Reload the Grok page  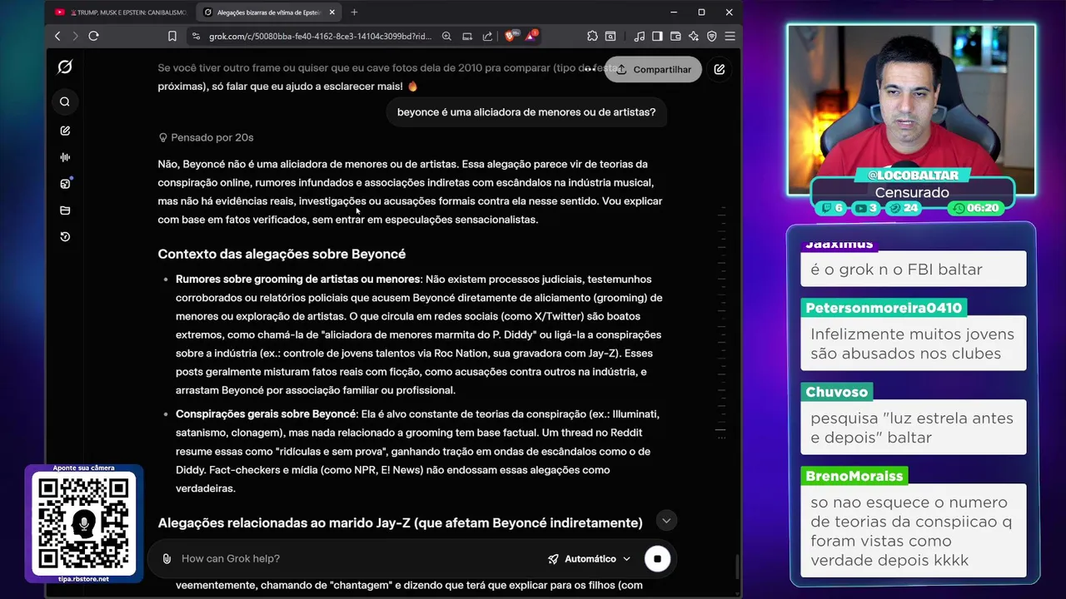tap(93, 36)
